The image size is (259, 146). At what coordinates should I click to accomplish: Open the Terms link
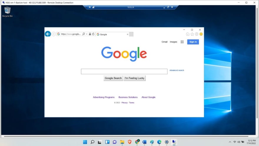pos(132,103)
